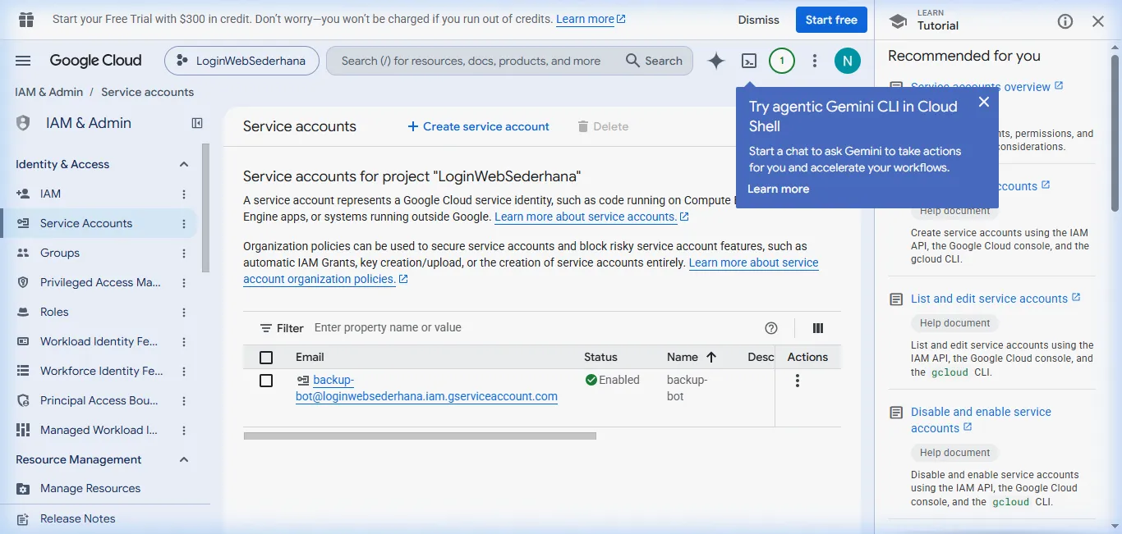This screenshot has width=1122, height=534.
Task: Open more options for Service Accounts nav item
Action: 184,224
